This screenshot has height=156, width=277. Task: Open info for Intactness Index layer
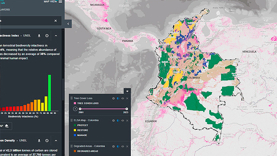coord(47,36)
